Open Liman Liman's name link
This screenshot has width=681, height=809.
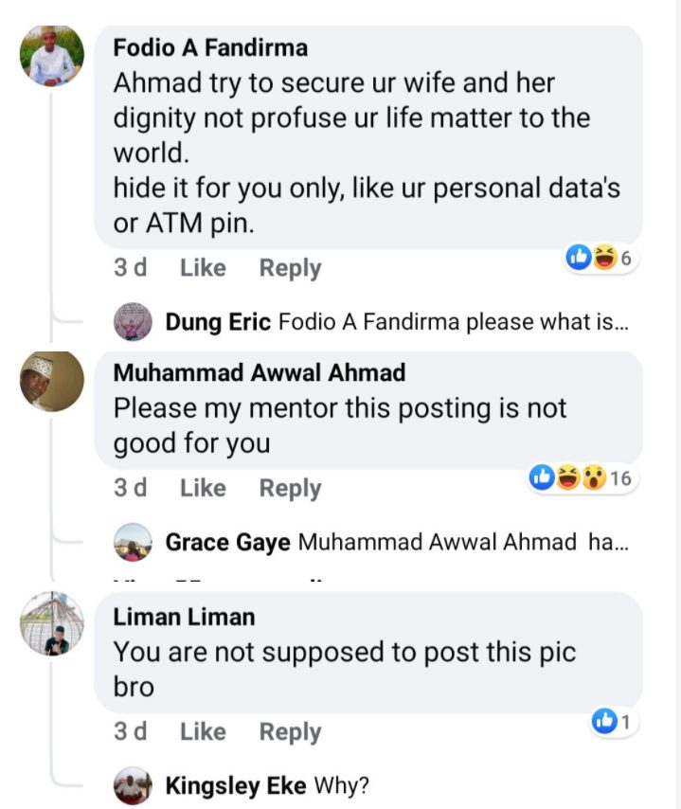coord(184,617)
